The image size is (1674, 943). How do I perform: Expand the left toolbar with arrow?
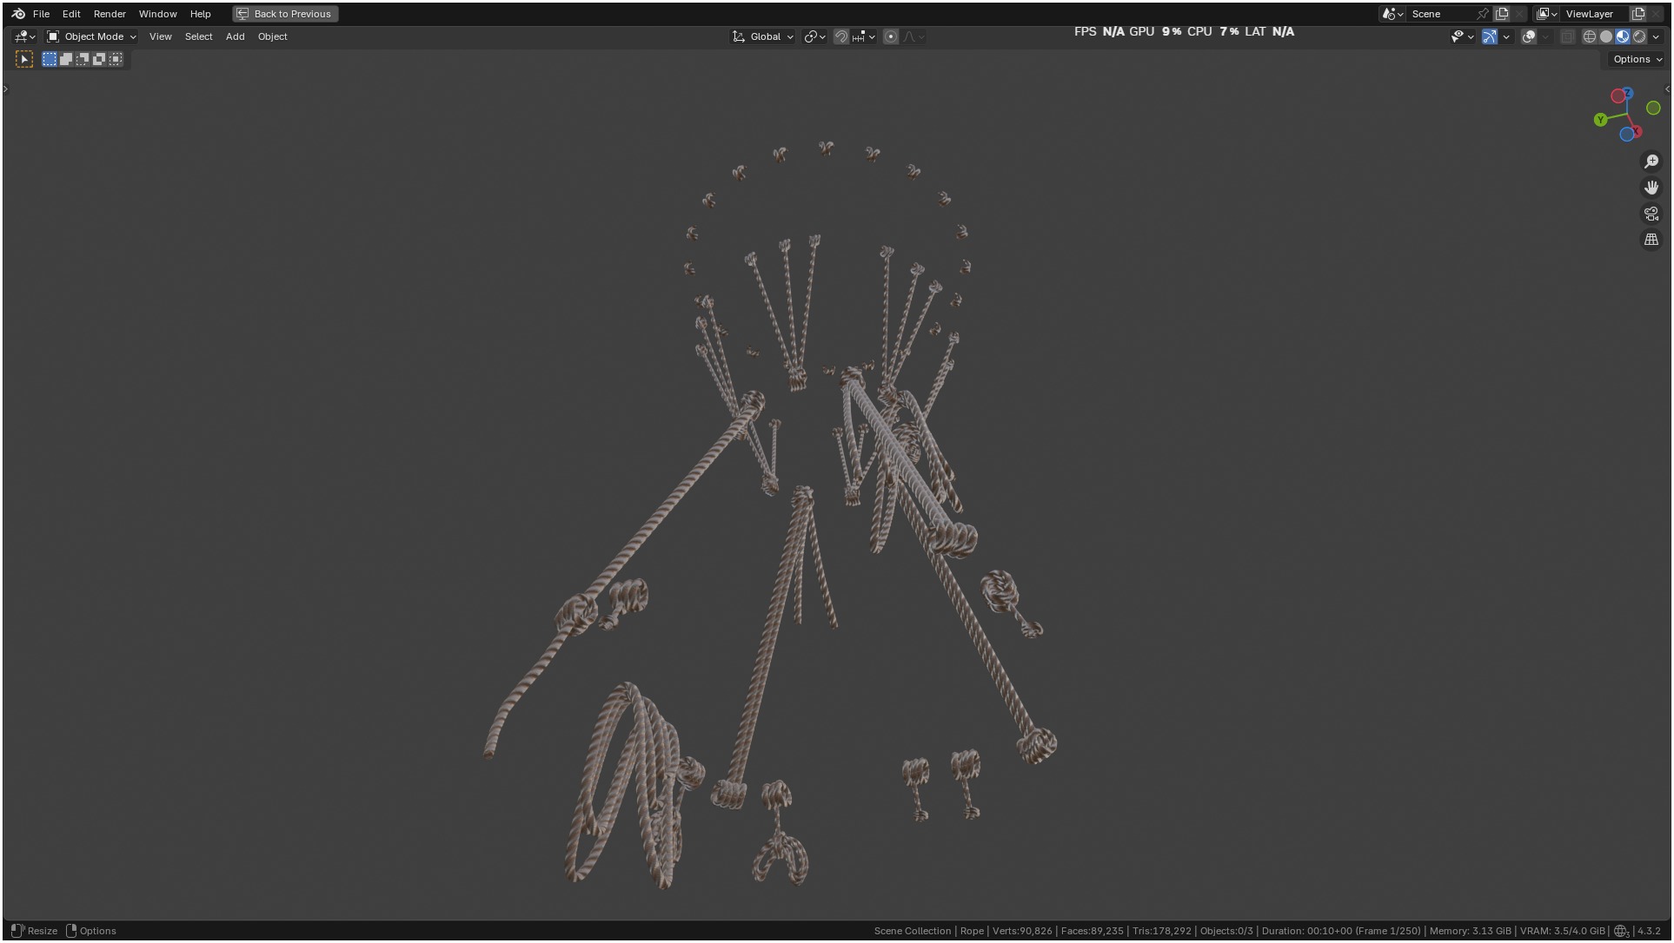point(5,89)
